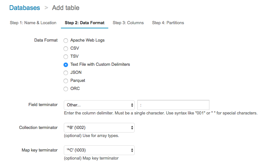This screenshot has width=262, height=167.
Task: Expand the Collection terminator dropdown
Action: click(x=99, y=128)
